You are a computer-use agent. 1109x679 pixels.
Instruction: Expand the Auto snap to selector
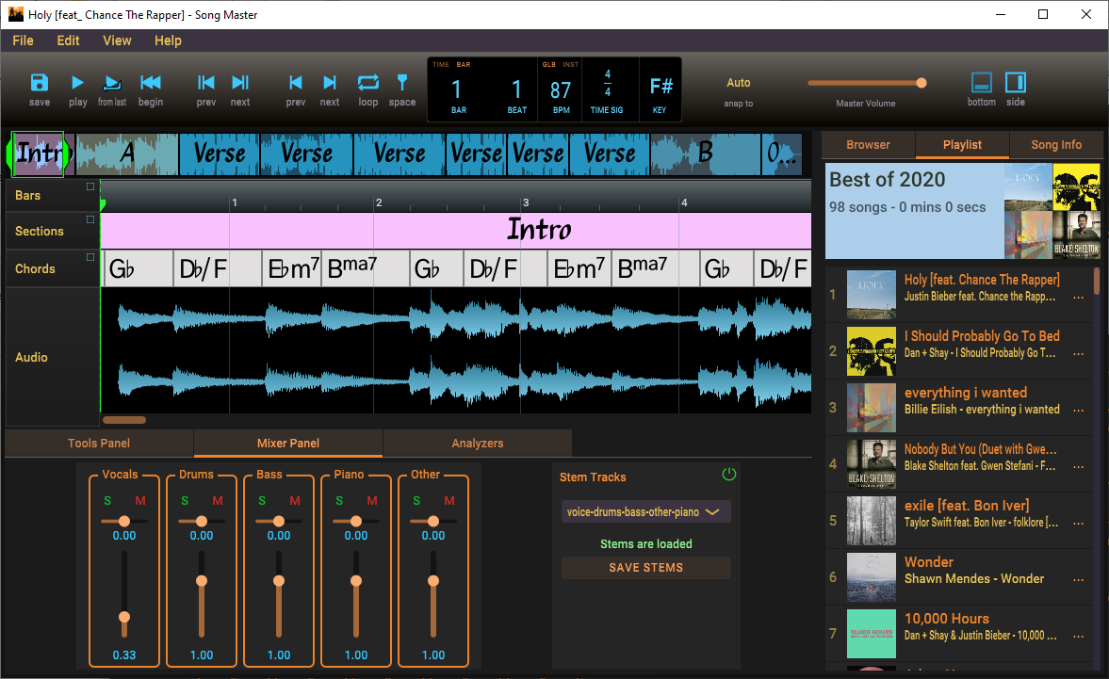pyautogui.click(x=739, y=83)
